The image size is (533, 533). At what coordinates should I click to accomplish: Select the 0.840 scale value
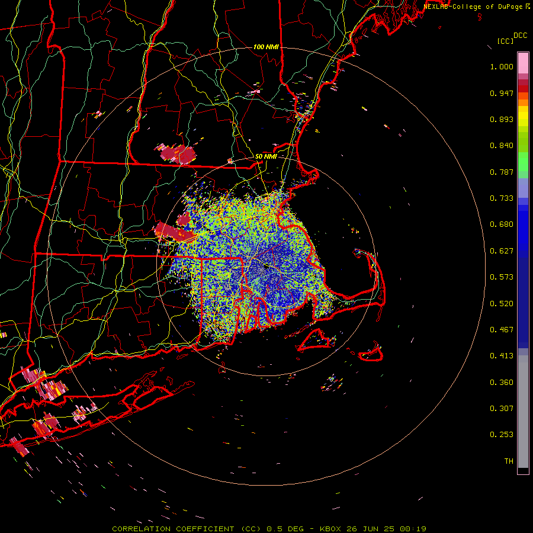point(502,146)
